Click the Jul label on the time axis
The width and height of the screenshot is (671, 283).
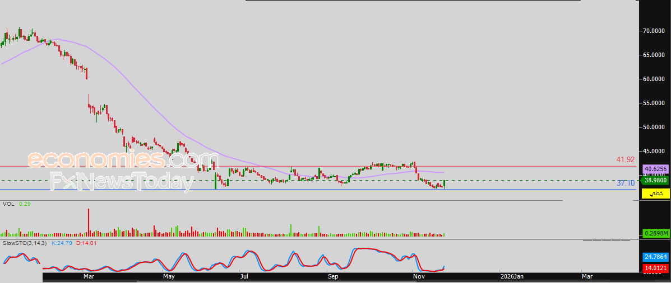click(244, 276)
